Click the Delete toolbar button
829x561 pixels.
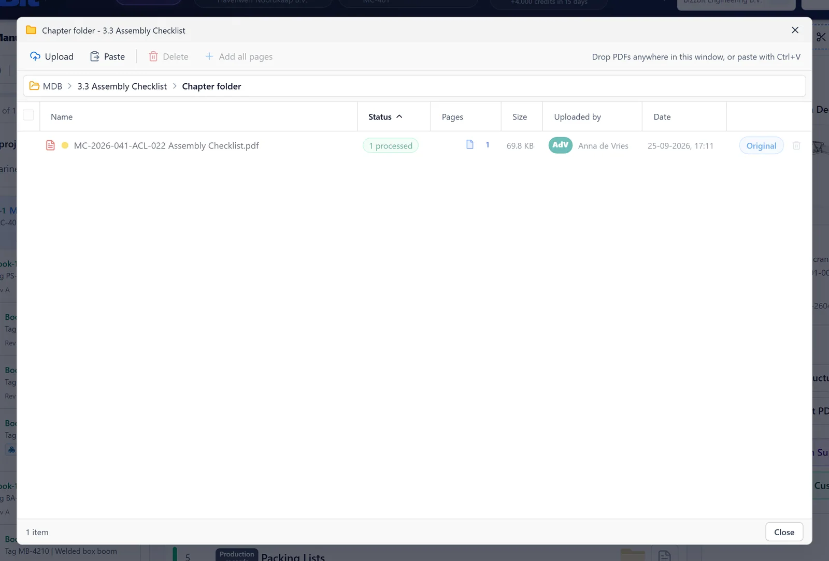[168, 56]
